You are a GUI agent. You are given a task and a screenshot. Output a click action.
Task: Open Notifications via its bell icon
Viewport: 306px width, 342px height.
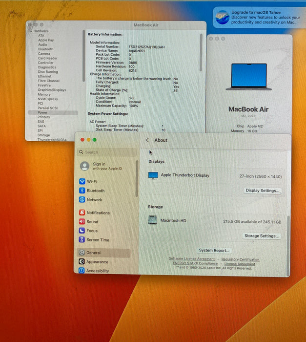(x=82, y=213)
